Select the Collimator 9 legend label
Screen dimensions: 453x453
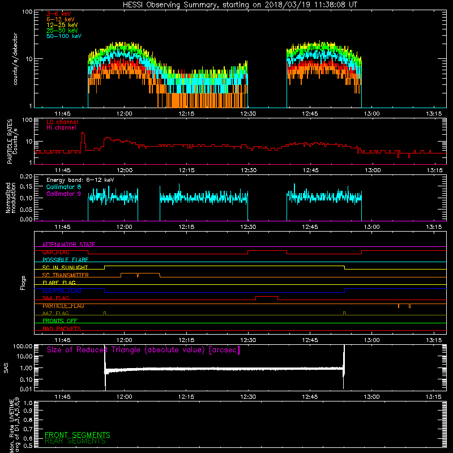point(63,194)
